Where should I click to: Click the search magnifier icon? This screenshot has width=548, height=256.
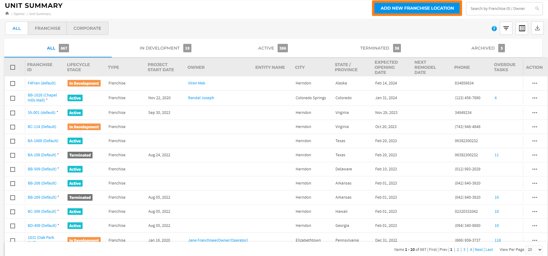coord(537,8)
